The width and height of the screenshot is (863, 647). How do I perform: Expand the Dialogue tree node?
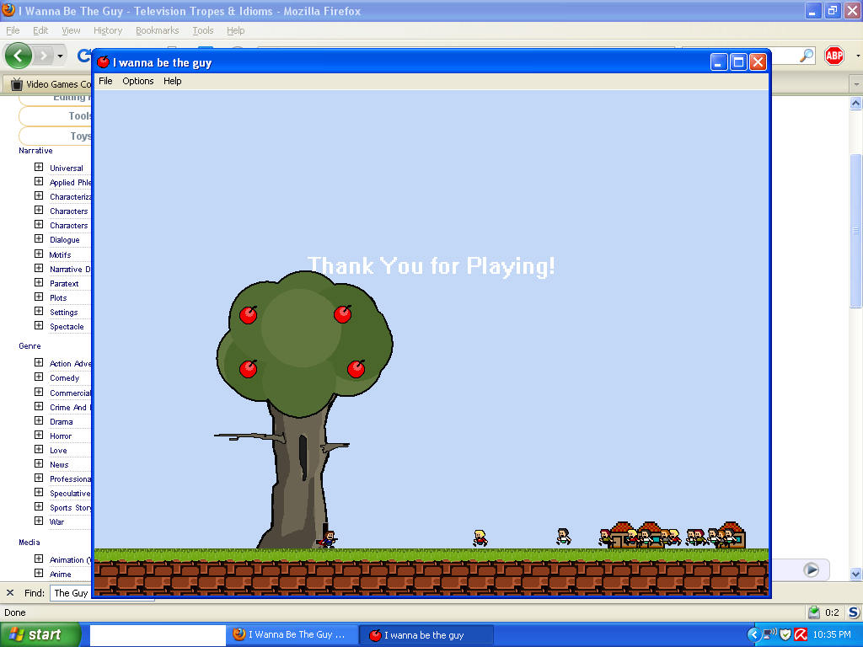(39, 238)
